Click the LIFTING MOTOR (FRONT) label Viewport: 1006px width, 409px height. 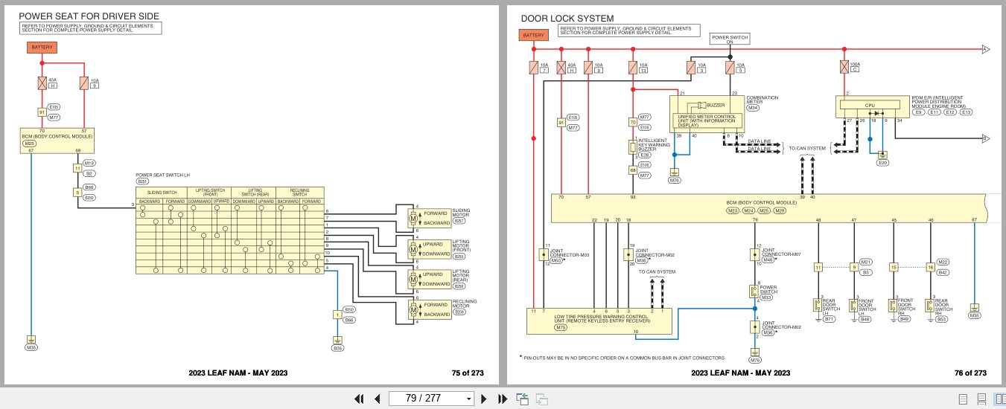click(462, 245)
